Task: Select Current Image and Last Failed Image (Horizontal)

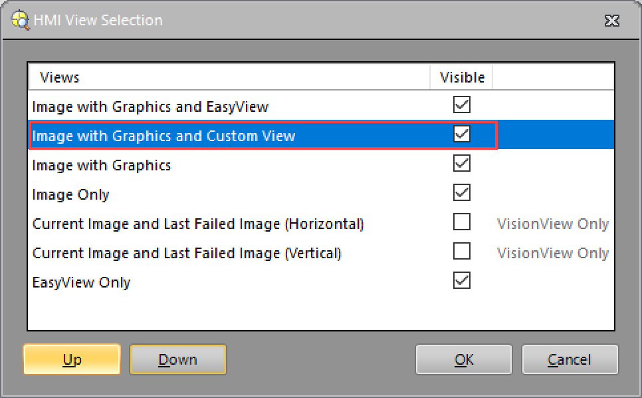Action: click(198, 224)
